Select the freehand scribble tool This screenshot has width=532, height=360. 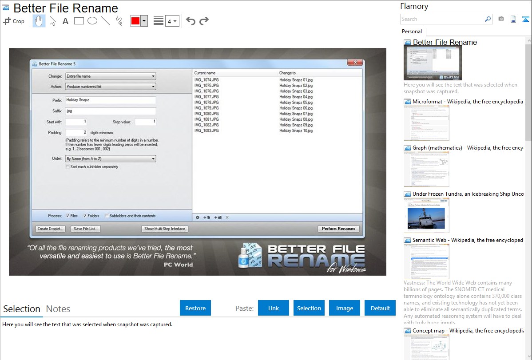(x=119, y=21)
